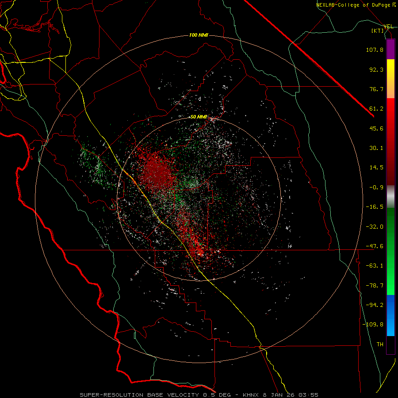Click the -63.1 velocity scale value
Image resolution: width=398 pixels, height=398 pixels.
(375, 266)
